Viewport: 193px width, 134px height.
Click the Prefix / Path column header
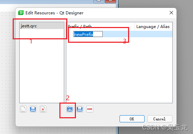pyautogui.click(x=101, y=27)
